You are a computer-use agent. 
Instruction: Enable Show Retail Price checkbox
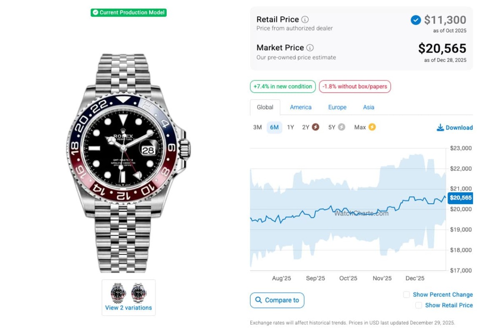pyautogui.click(x=418, y=306)
